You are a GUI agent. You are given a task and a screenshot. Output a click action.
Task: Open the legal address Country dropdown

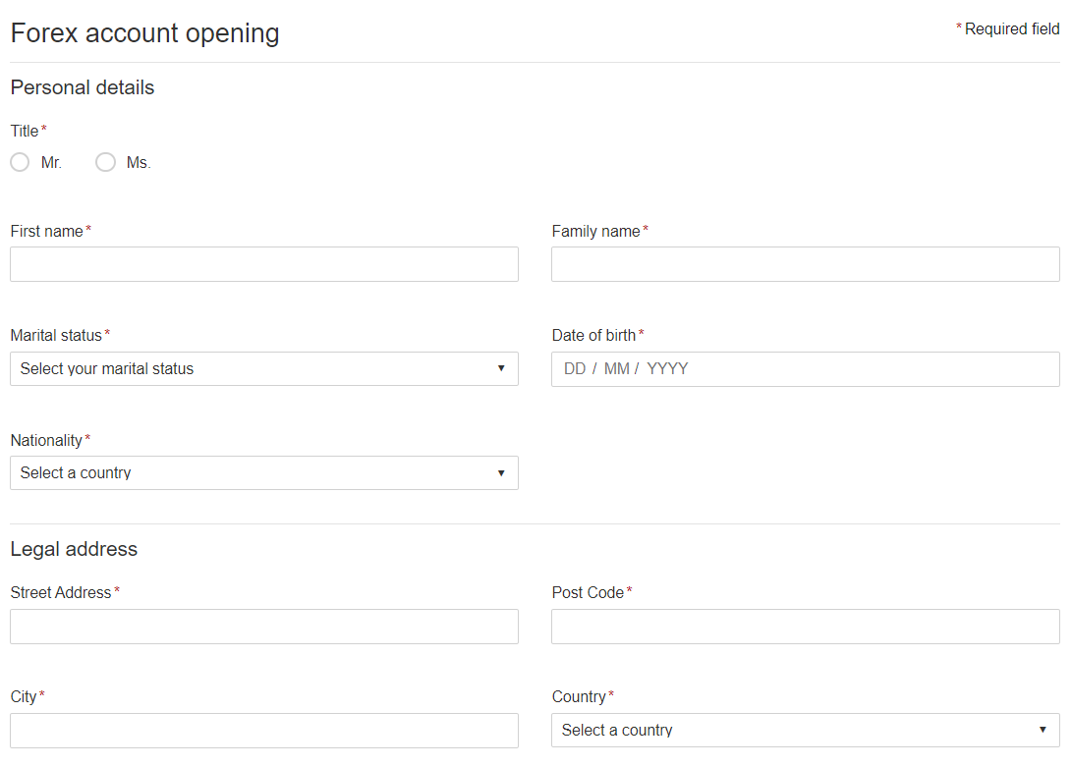click(x=806, y=730)
